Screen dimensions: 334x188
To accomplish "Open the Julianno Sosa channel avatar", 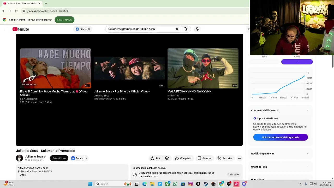I will coord(19,158).
